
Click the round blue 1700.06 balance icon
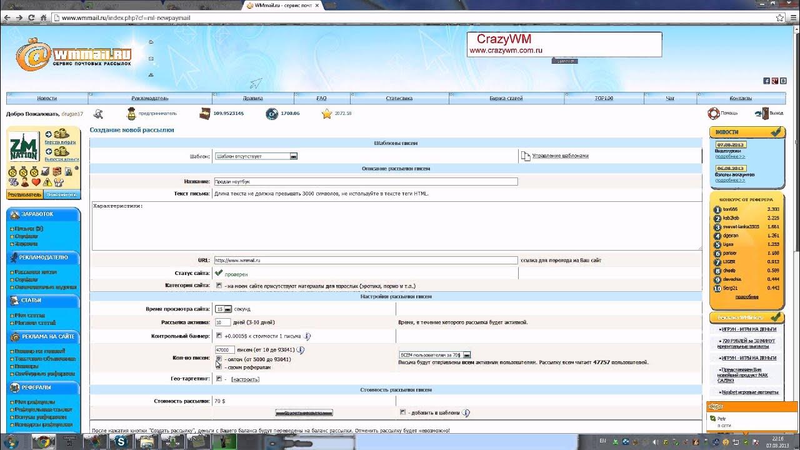tap(271, 114)
